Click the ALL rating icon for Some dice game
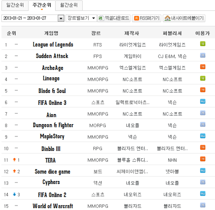Screen dimensions: 215x210 pos(203,170)
